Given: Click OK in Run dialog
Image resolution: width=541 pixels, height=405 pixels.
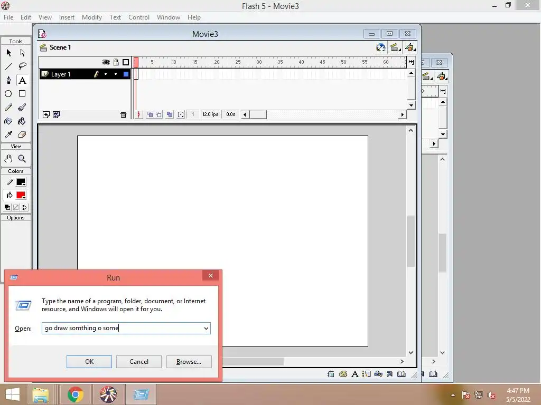Looking at the screenshot, I should [89, 362].
